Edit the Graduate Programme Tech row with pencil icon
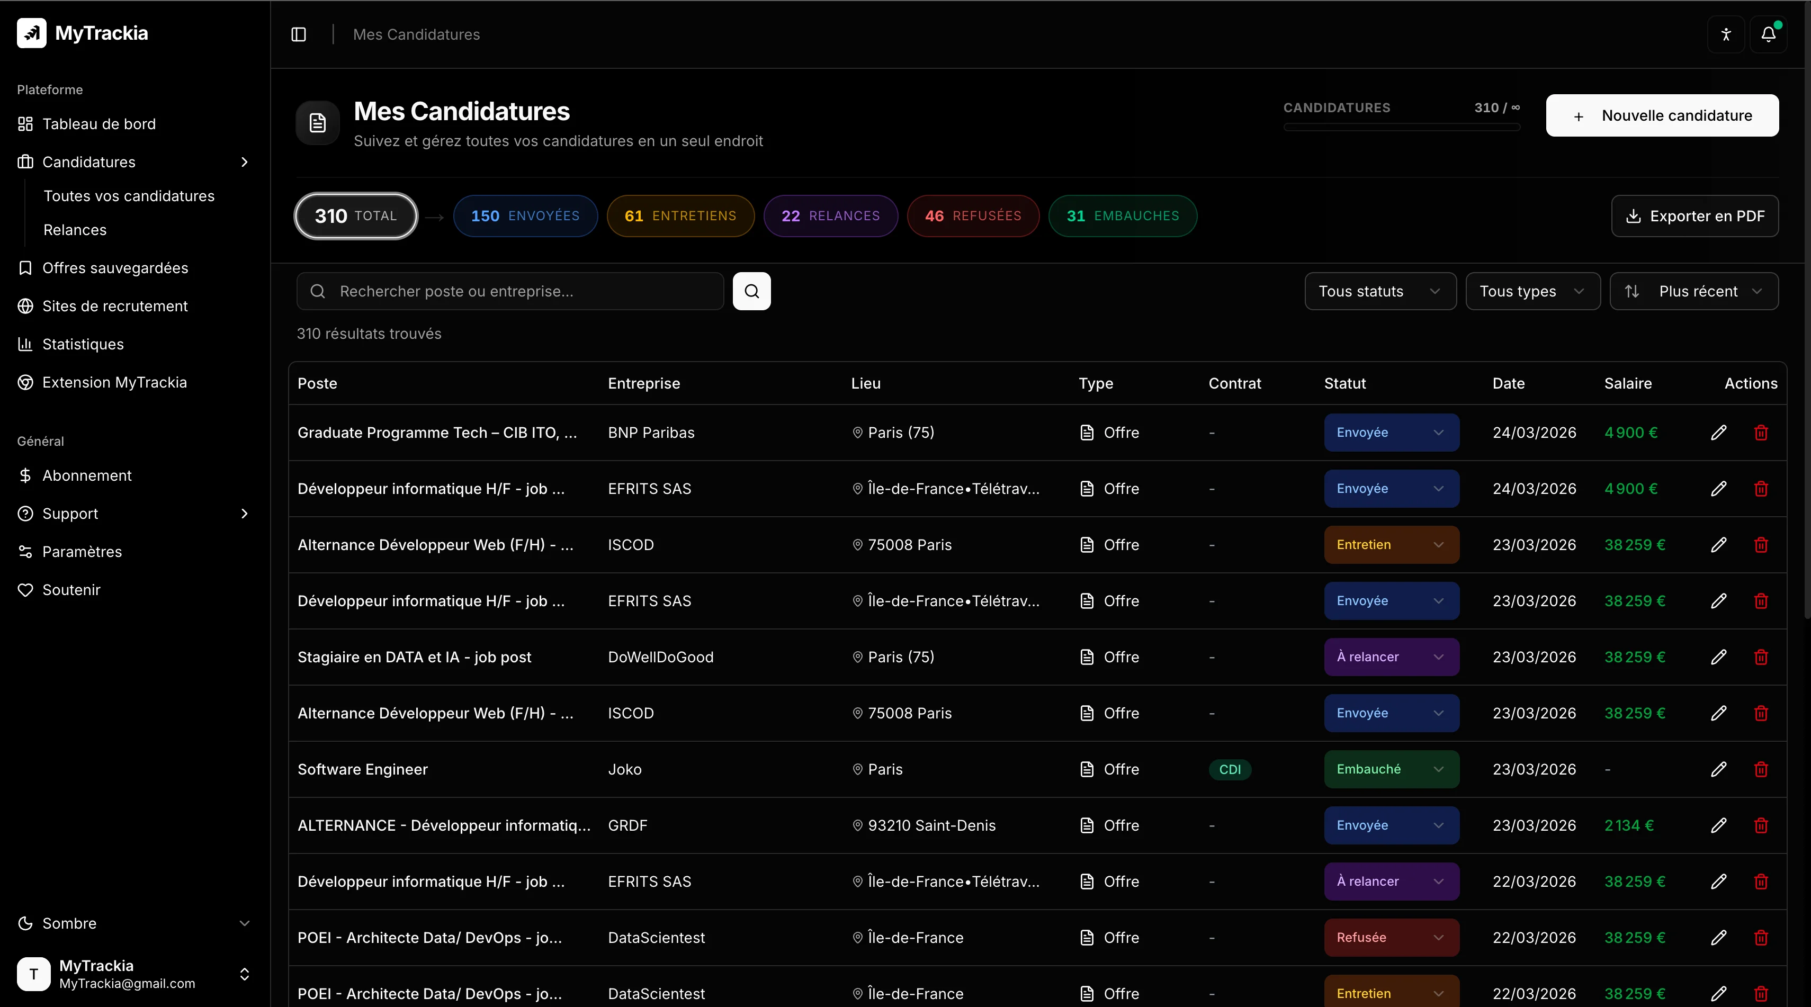Screen dimensions: 1811x1007 (x=1719, y=433)
